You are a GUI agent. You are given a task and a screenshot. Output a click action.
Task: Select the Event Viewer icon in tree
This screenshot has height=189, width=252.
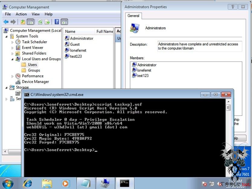(x=18, y=48)
